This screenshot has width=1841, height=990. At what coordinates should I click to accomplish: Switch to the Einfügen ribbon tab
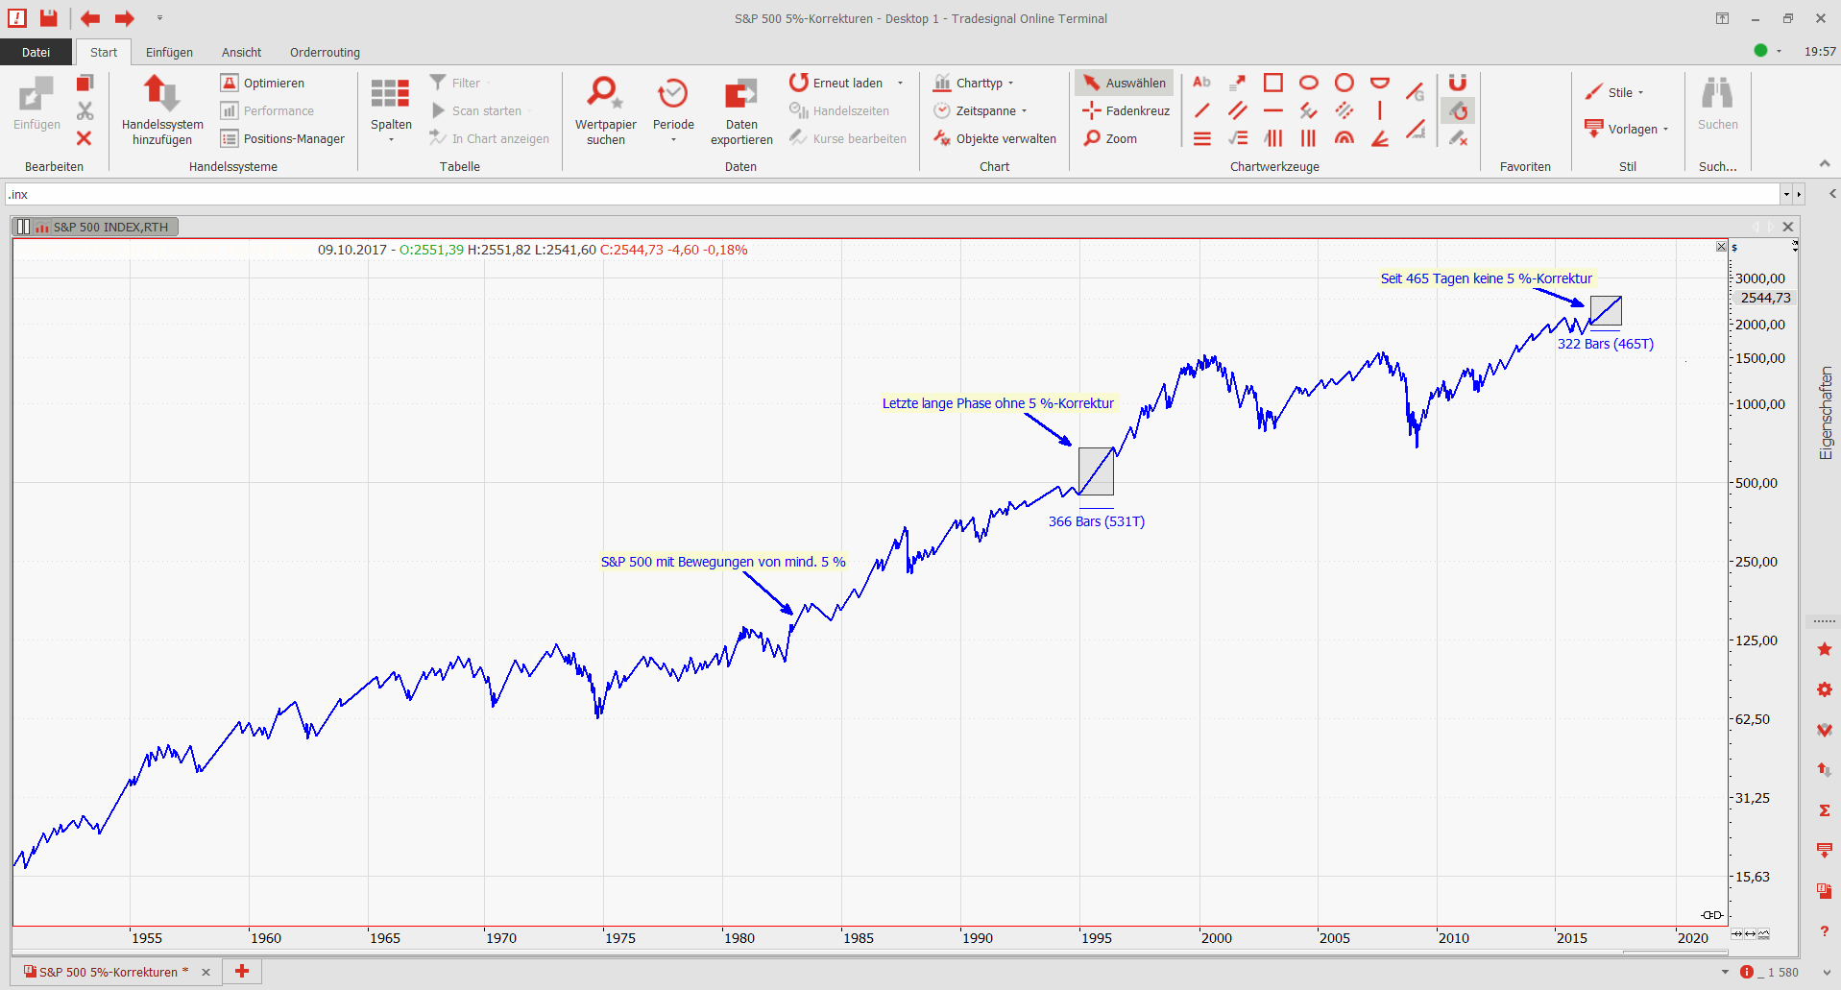click(x=169, y=52)
